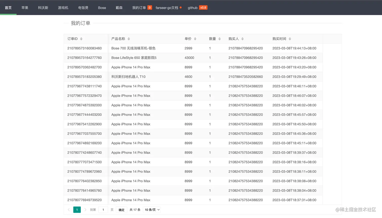
Task: Click timestamp 2023-03-08T18:45:36+08:00
Action: click(294, 134)
